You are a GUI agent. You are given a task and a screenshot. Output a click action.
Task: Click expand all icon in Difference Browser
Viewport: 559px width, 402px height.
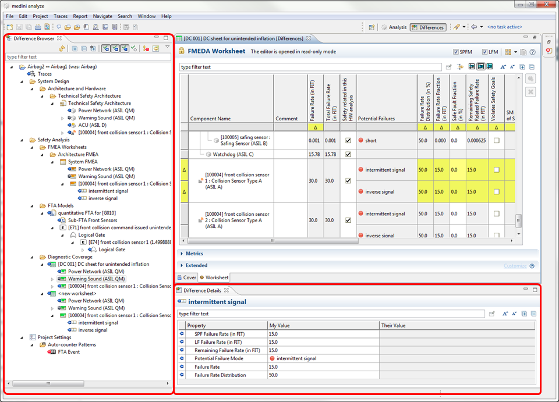(x=75, y=48)
